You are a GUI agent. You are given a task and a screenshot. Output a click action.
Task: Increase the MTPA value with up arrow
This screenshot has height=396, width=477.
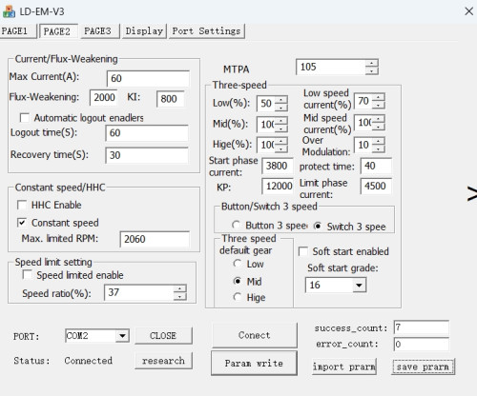tap(371, 64)
